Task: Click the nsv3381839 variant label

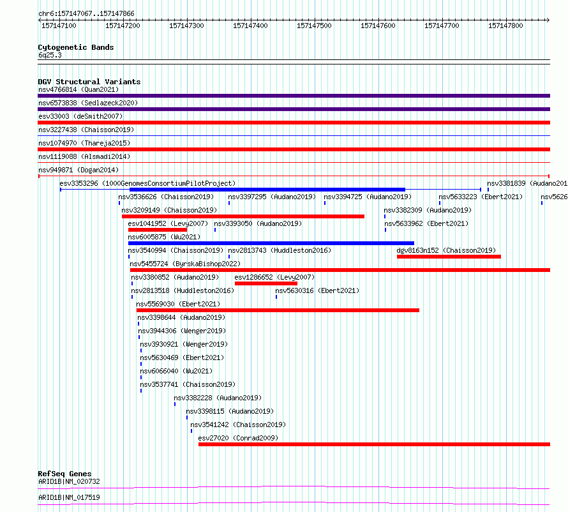Action: pos(527,183)
